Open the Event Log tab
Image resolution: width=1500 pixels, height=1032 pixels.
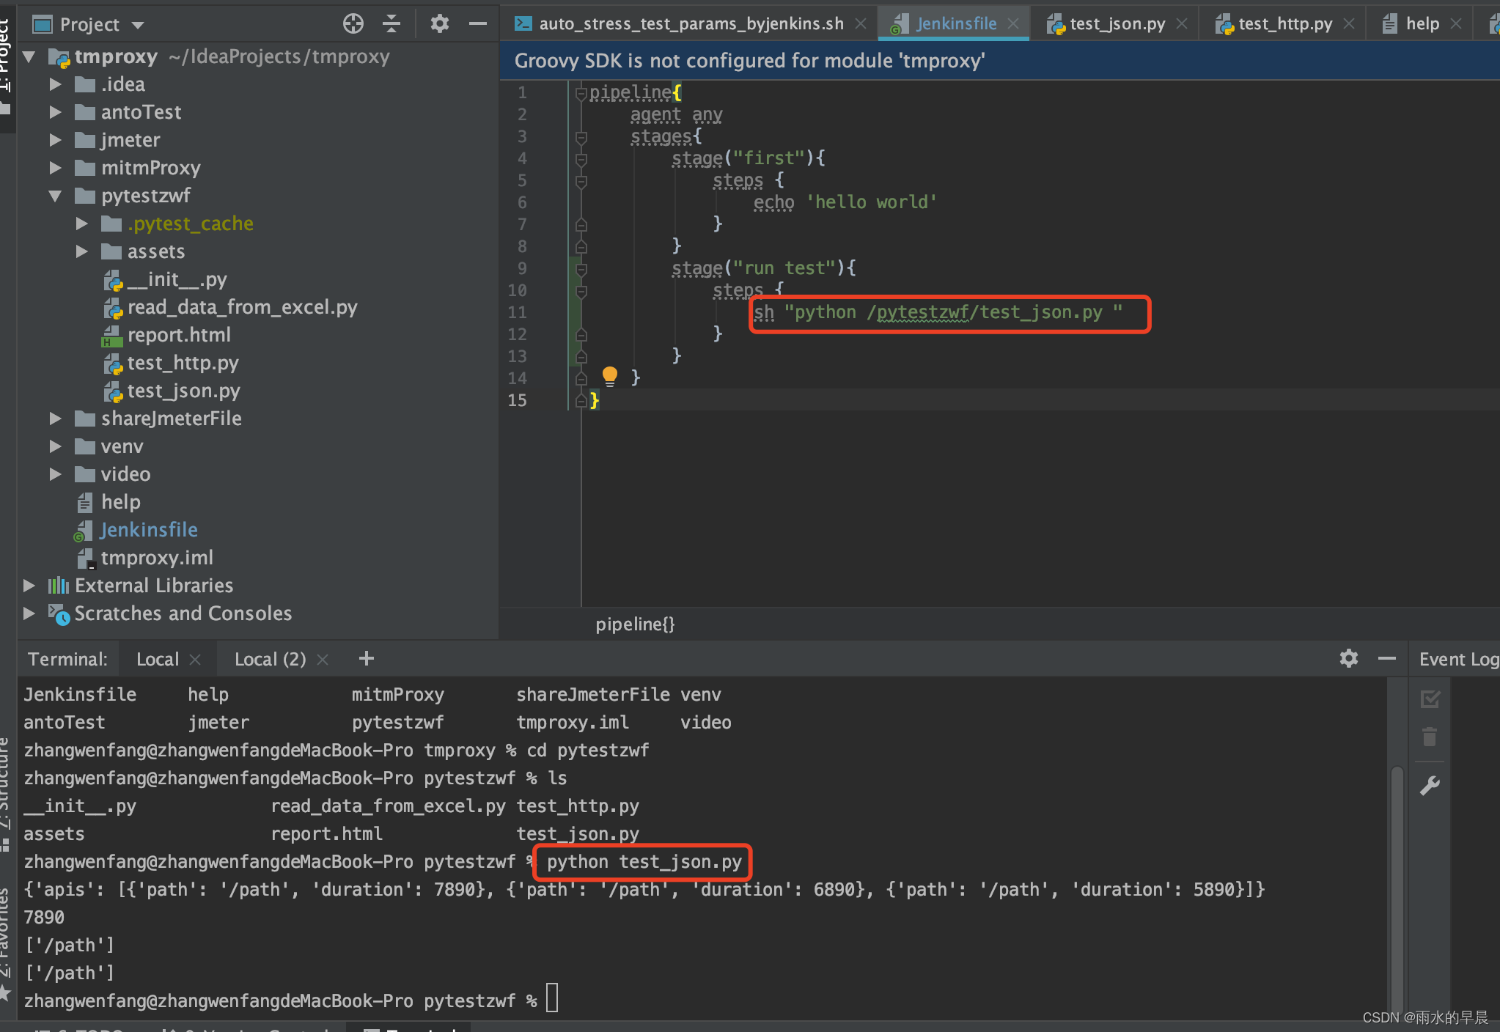coord(1458,659)
